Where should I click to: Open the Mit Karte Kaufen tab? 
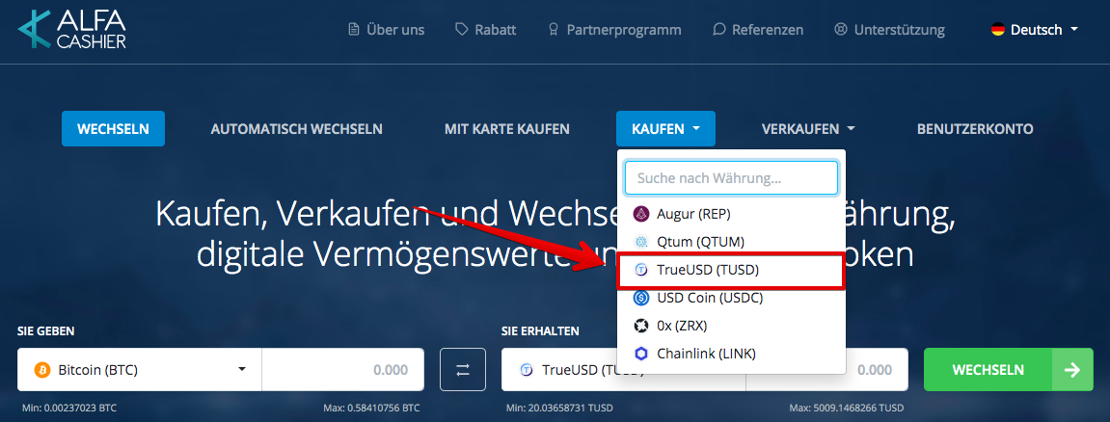(507, 129)
